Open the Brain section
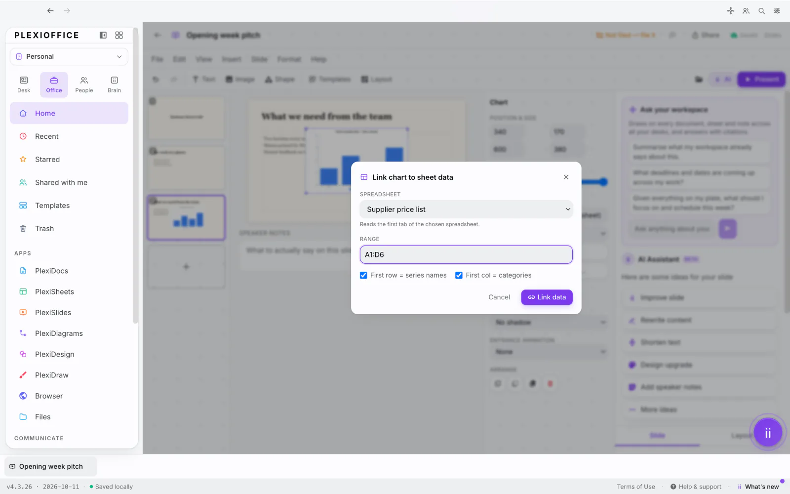The image size is (790, 494). click(114, 84)
